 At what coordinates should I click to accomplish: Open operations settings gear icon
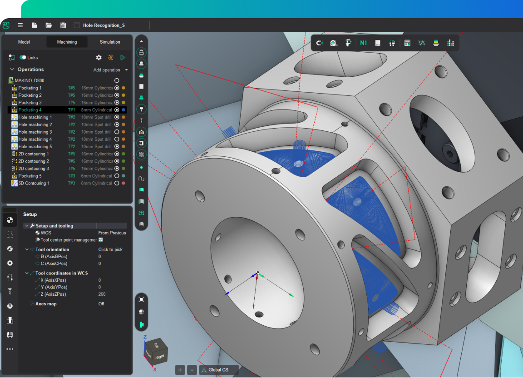(99, 58)
